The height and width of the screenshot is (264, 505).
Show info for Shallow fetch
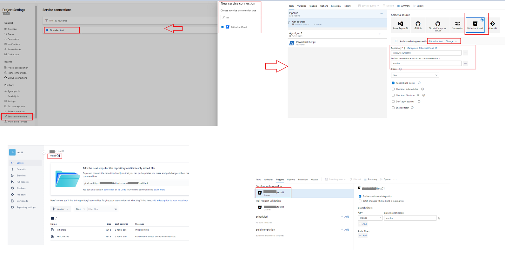[412, 108]
